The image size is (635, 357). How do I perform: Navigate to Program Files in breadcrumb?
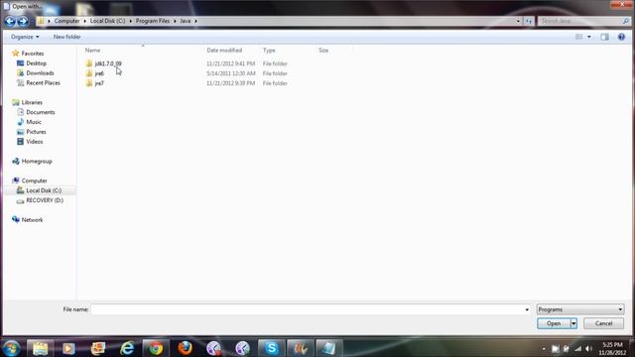pos(153,21)
